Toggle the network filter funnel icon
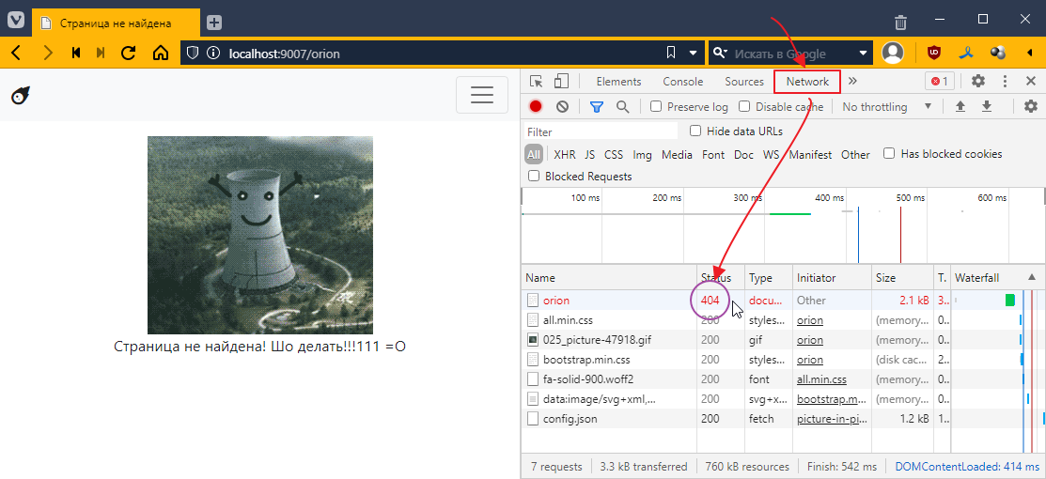 [x=596, y=107]
